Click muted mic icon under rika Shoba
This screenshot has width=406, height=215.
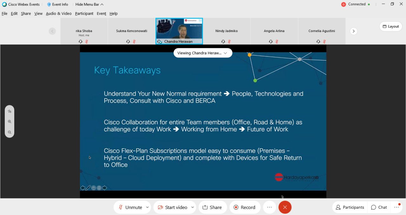coord(86,42)
